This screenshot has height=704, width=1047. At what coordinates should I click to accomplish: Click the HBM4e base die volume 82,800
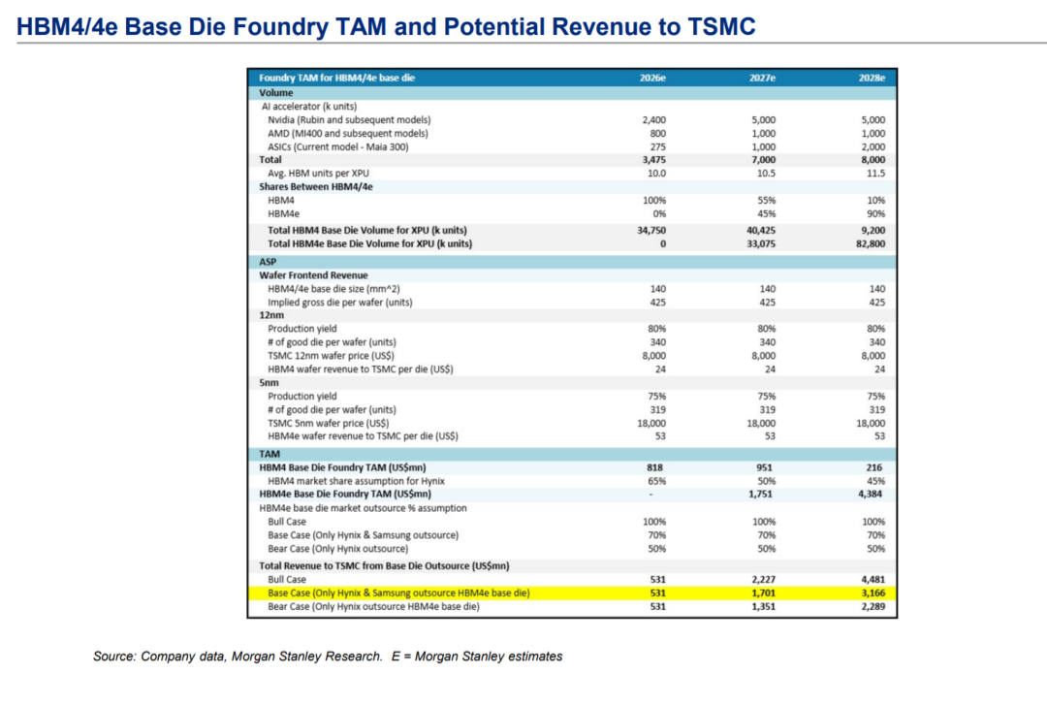coord(870,243)
